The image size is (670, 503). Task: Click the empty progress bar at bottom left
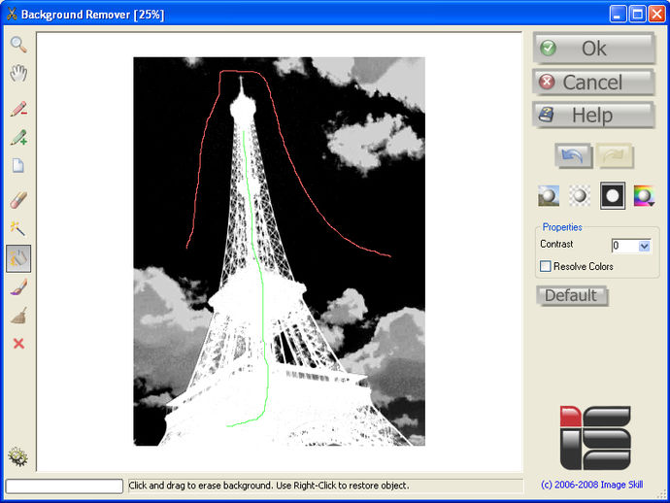(64, 486)
